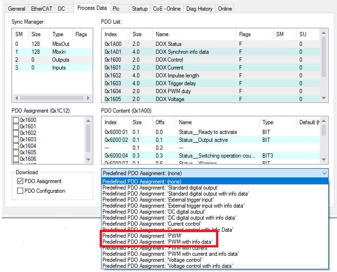
Task: Tick the 0x1603 PDO assignment checkbox
Action: (x=16, y=139)
